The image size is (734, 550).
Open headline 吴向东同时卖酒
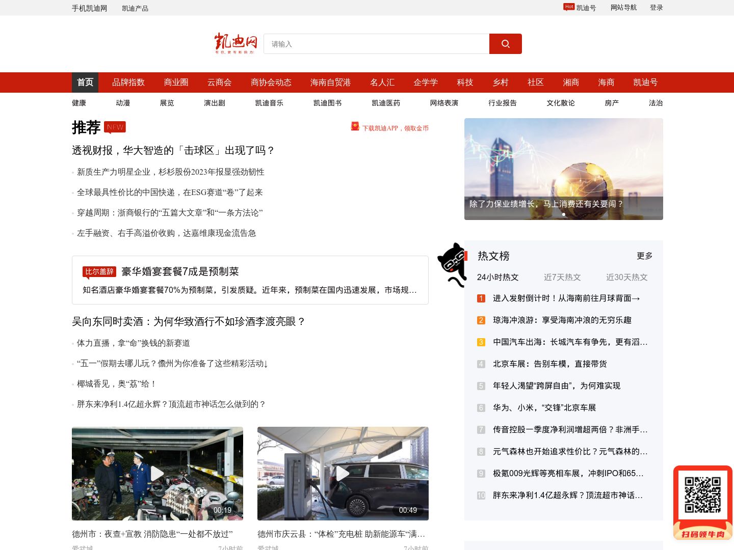189,321
